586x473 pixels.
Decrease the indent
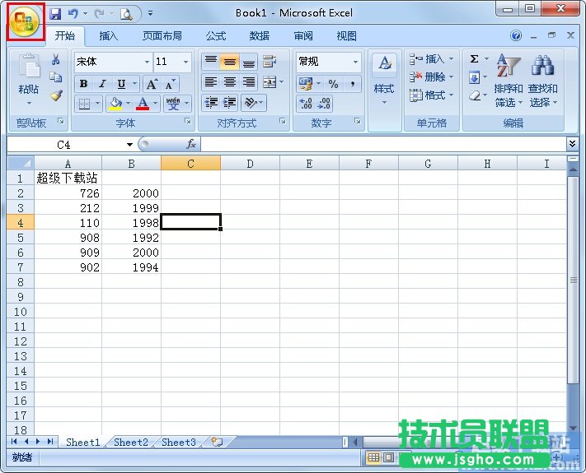point(211,103)
